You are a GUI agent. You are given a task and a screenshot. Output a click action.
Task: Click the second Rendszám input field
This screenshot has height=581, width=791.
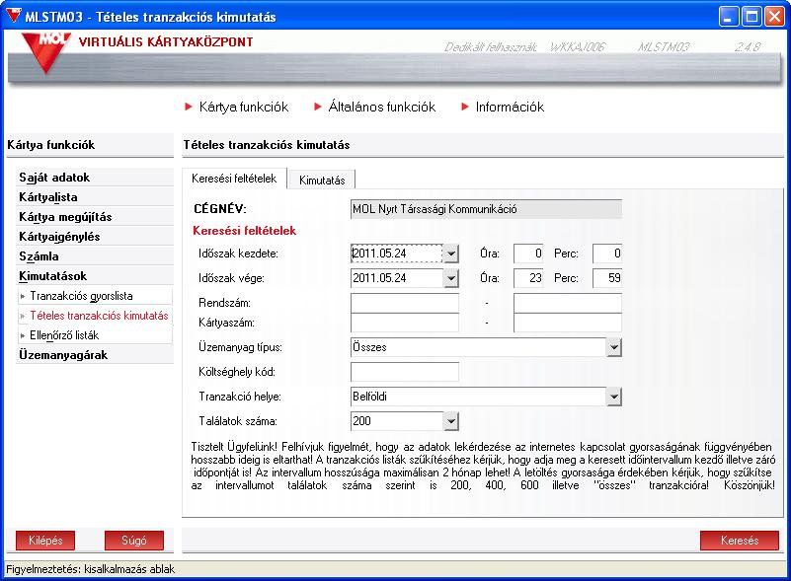(x=568, y=304)
